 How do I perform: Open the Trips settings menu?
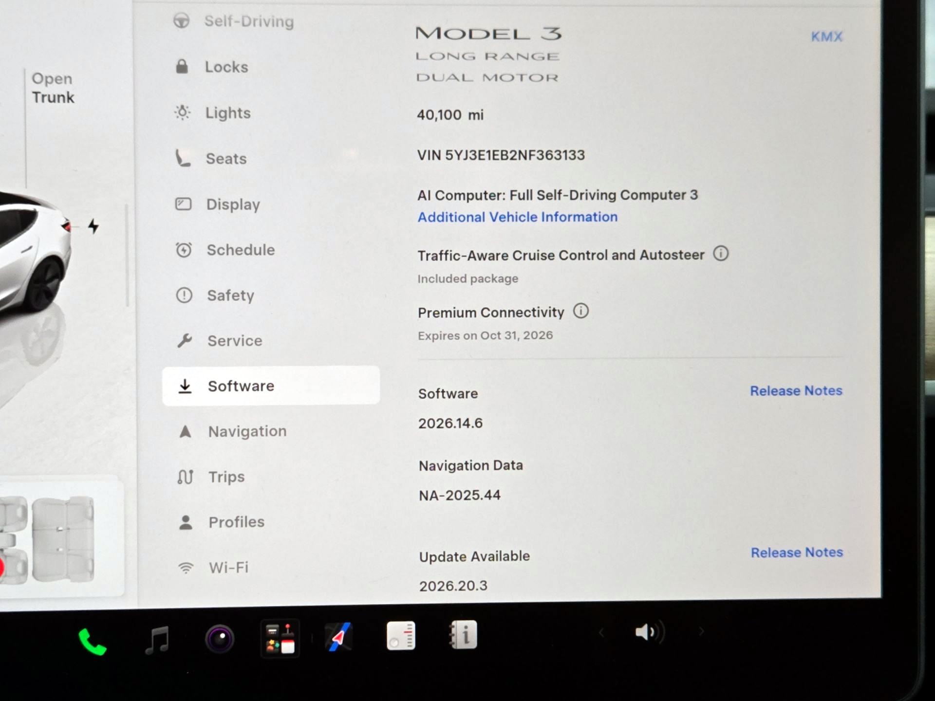coord(211,477)
